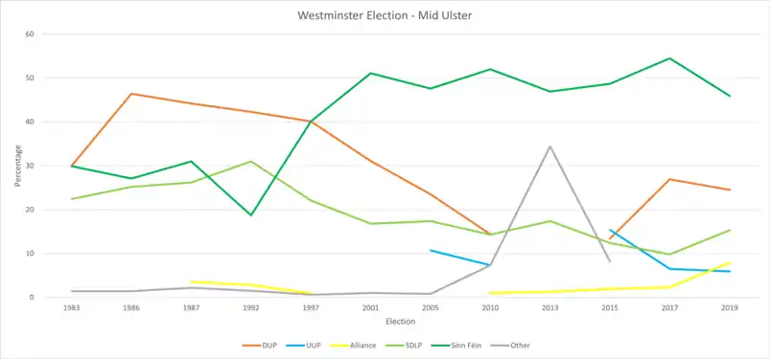Select the Other grey legend entry
Screen dimensions: 770x359
[511, 346]
